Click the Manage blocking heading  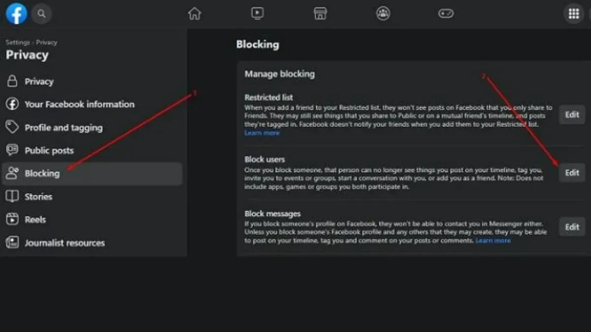[280, 74]
